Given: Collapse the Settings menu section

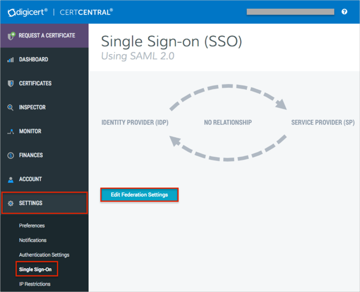Looking at the screenshot, I should coord(44,203).
